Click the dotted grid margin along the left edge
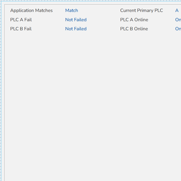 coord(0,93)
